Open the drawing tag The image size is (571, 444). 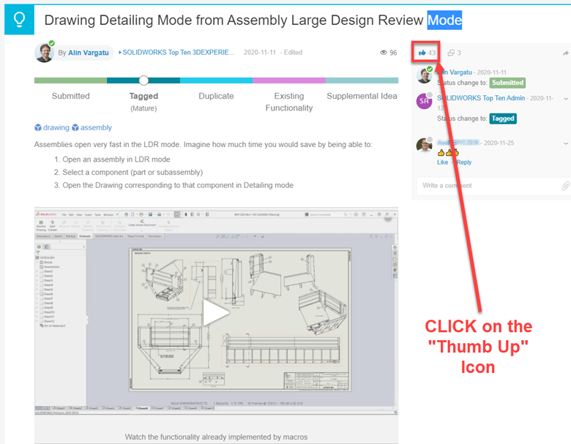point(52,127)
